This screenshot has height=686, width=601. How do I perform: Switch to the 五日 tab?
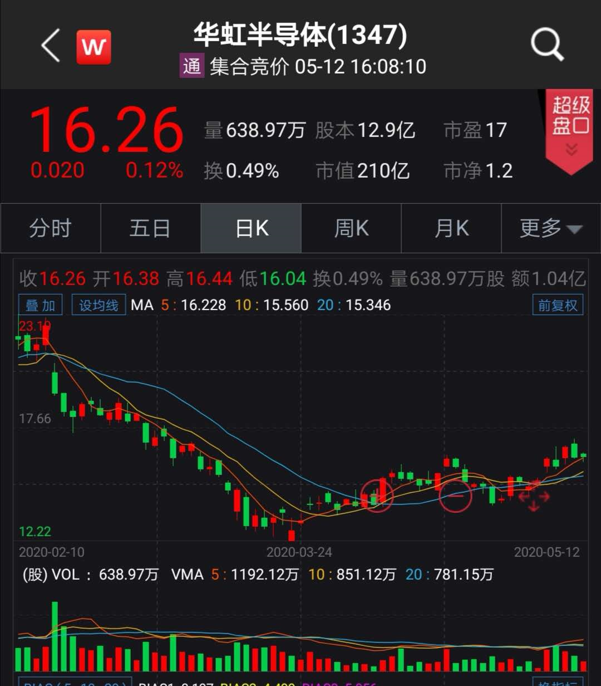pos(150,228)
